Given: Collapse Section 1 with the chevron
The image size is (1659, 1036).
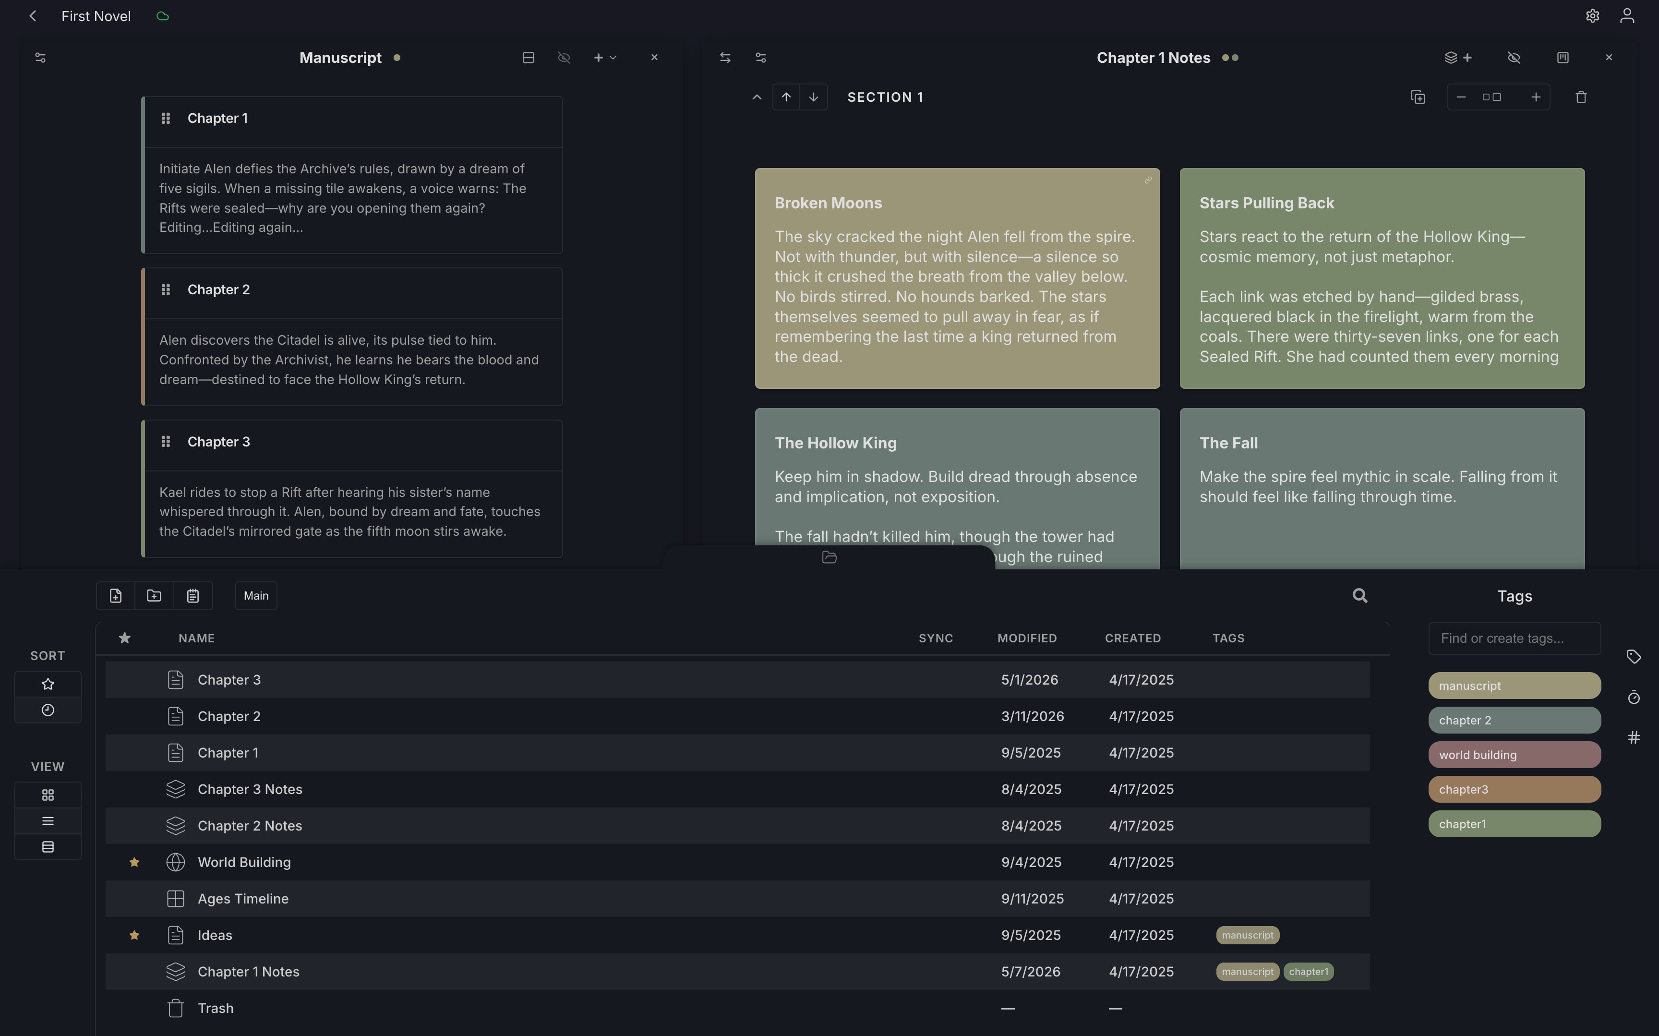Looking at the screenshot, I should click(x=756, y=97).
